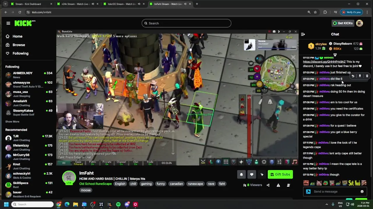Open RuneLite skills tab
This screenshot has height=209, width=373.
coord(211,162)
